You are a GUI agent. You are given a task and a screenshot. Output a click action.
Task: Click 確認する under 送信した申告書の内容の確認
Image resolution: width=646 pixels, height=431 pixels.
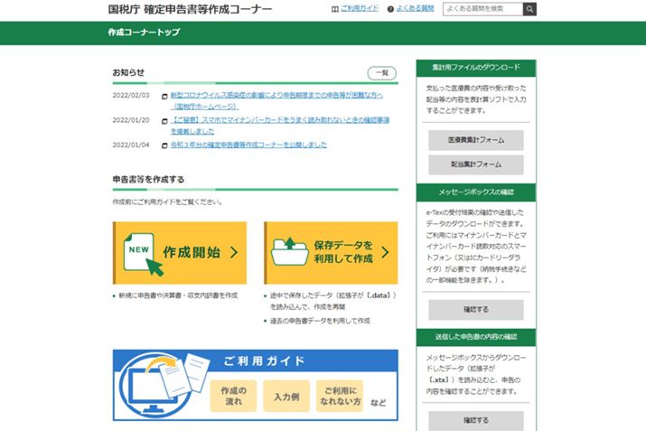(x=476, y=420)
